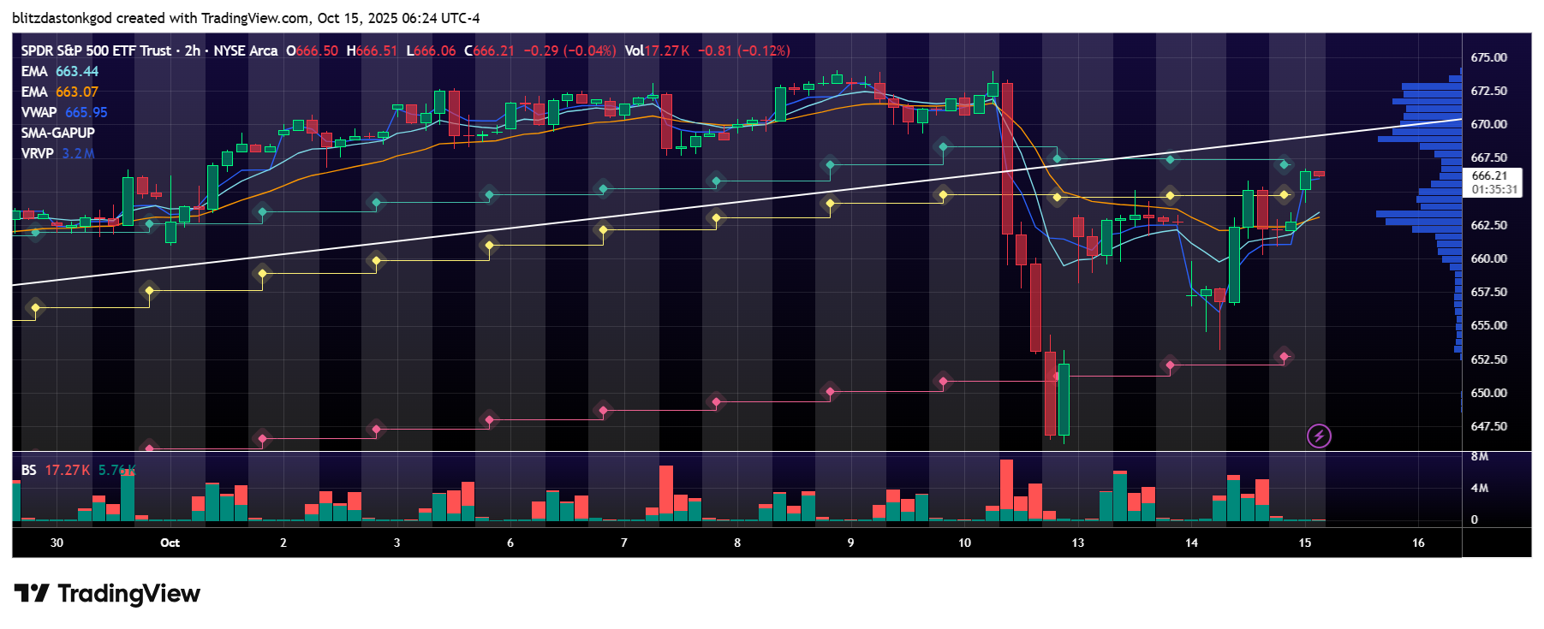Click the purple lightning bolt icon
The width and height of the screenshot is (1544, 629).
click(x=1319, y=436)
